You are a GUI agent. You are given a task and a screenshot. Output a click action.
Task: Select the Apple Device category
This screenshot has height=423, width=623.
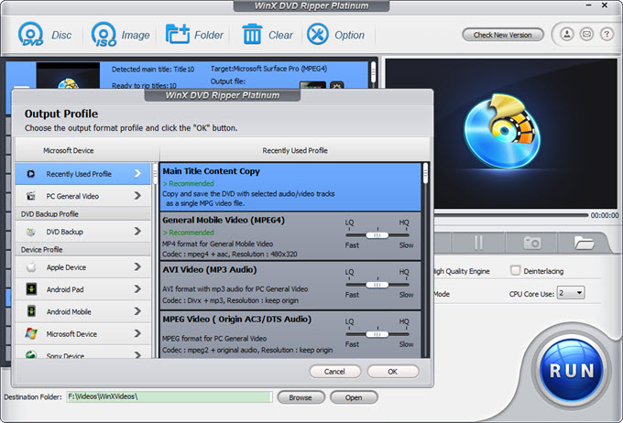[83, 267]
